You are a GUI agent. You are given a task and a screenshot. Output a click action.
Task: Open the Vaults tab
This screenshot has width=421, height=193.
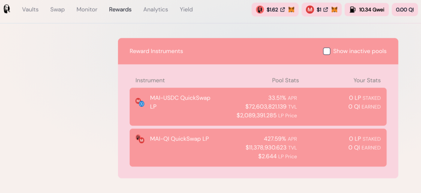click(30, 10)
